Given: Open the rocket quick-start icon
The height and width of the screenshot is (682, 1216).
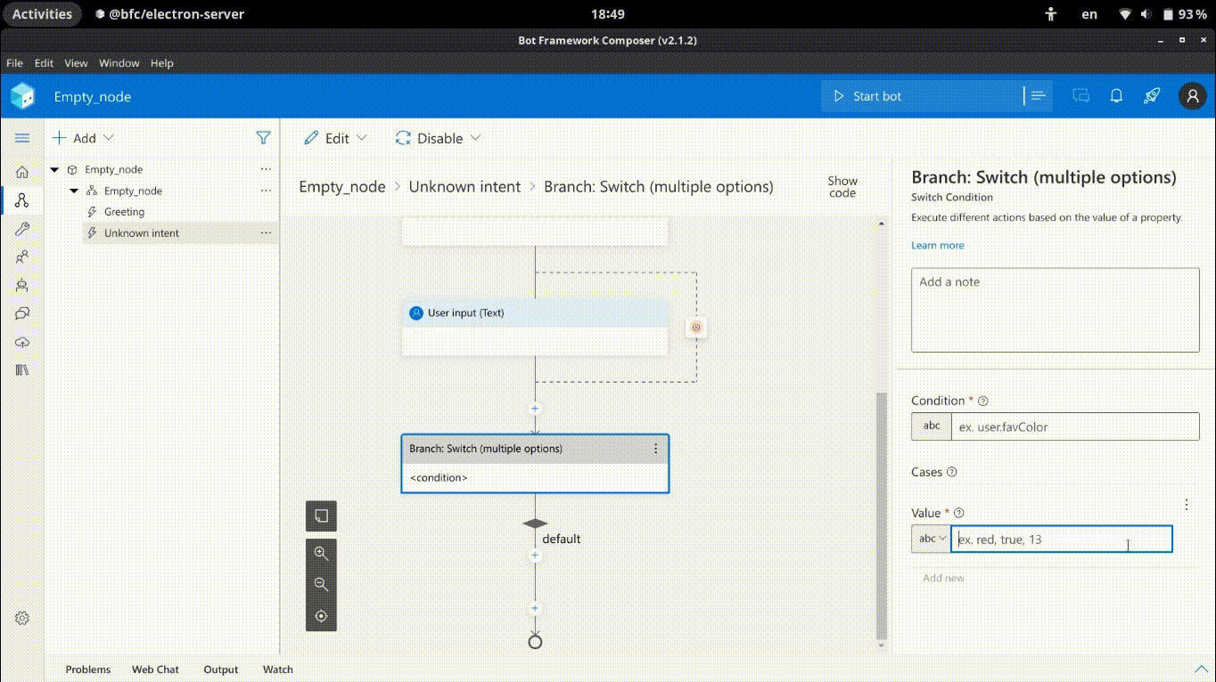Looking at the screenshot, I should pos(1152,96).
